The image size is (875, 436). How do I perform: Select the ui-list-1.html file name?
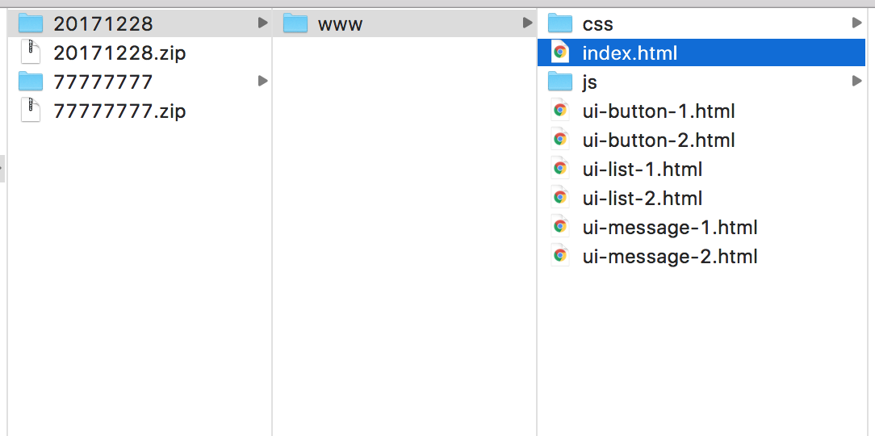point(643,170)
